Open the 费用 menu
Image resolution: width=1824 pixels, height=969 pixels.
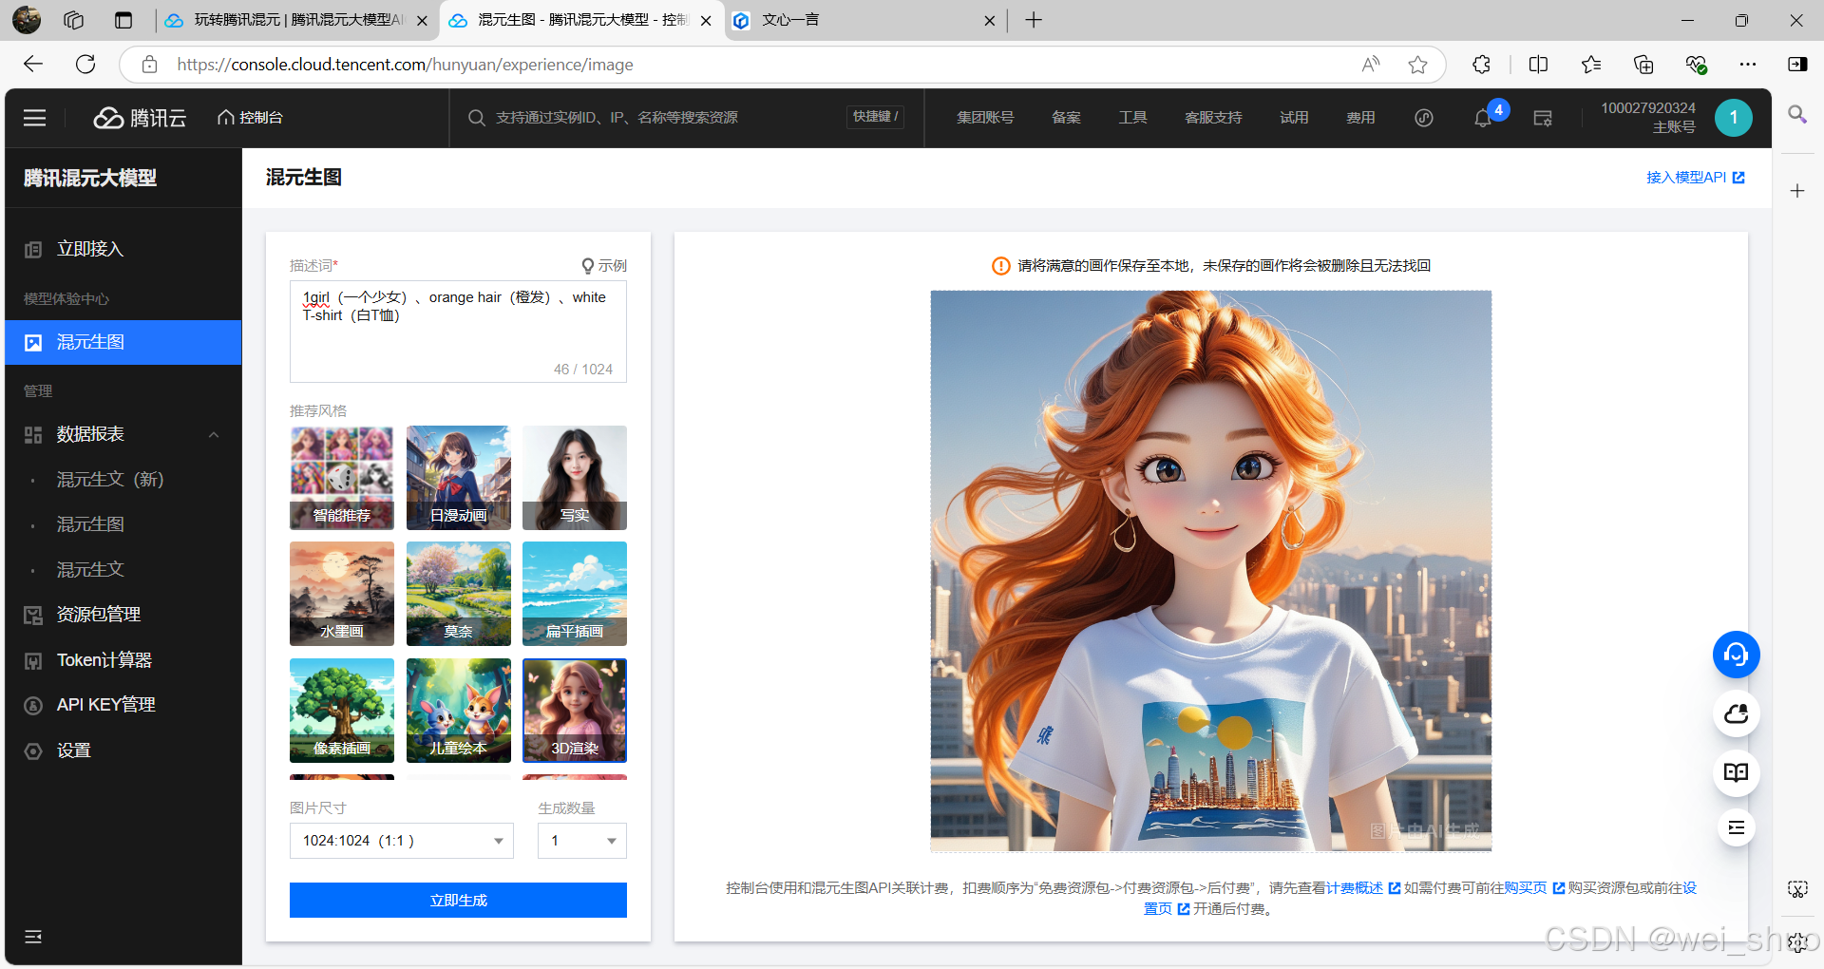pyautogui.click(x=1360, y=118)
